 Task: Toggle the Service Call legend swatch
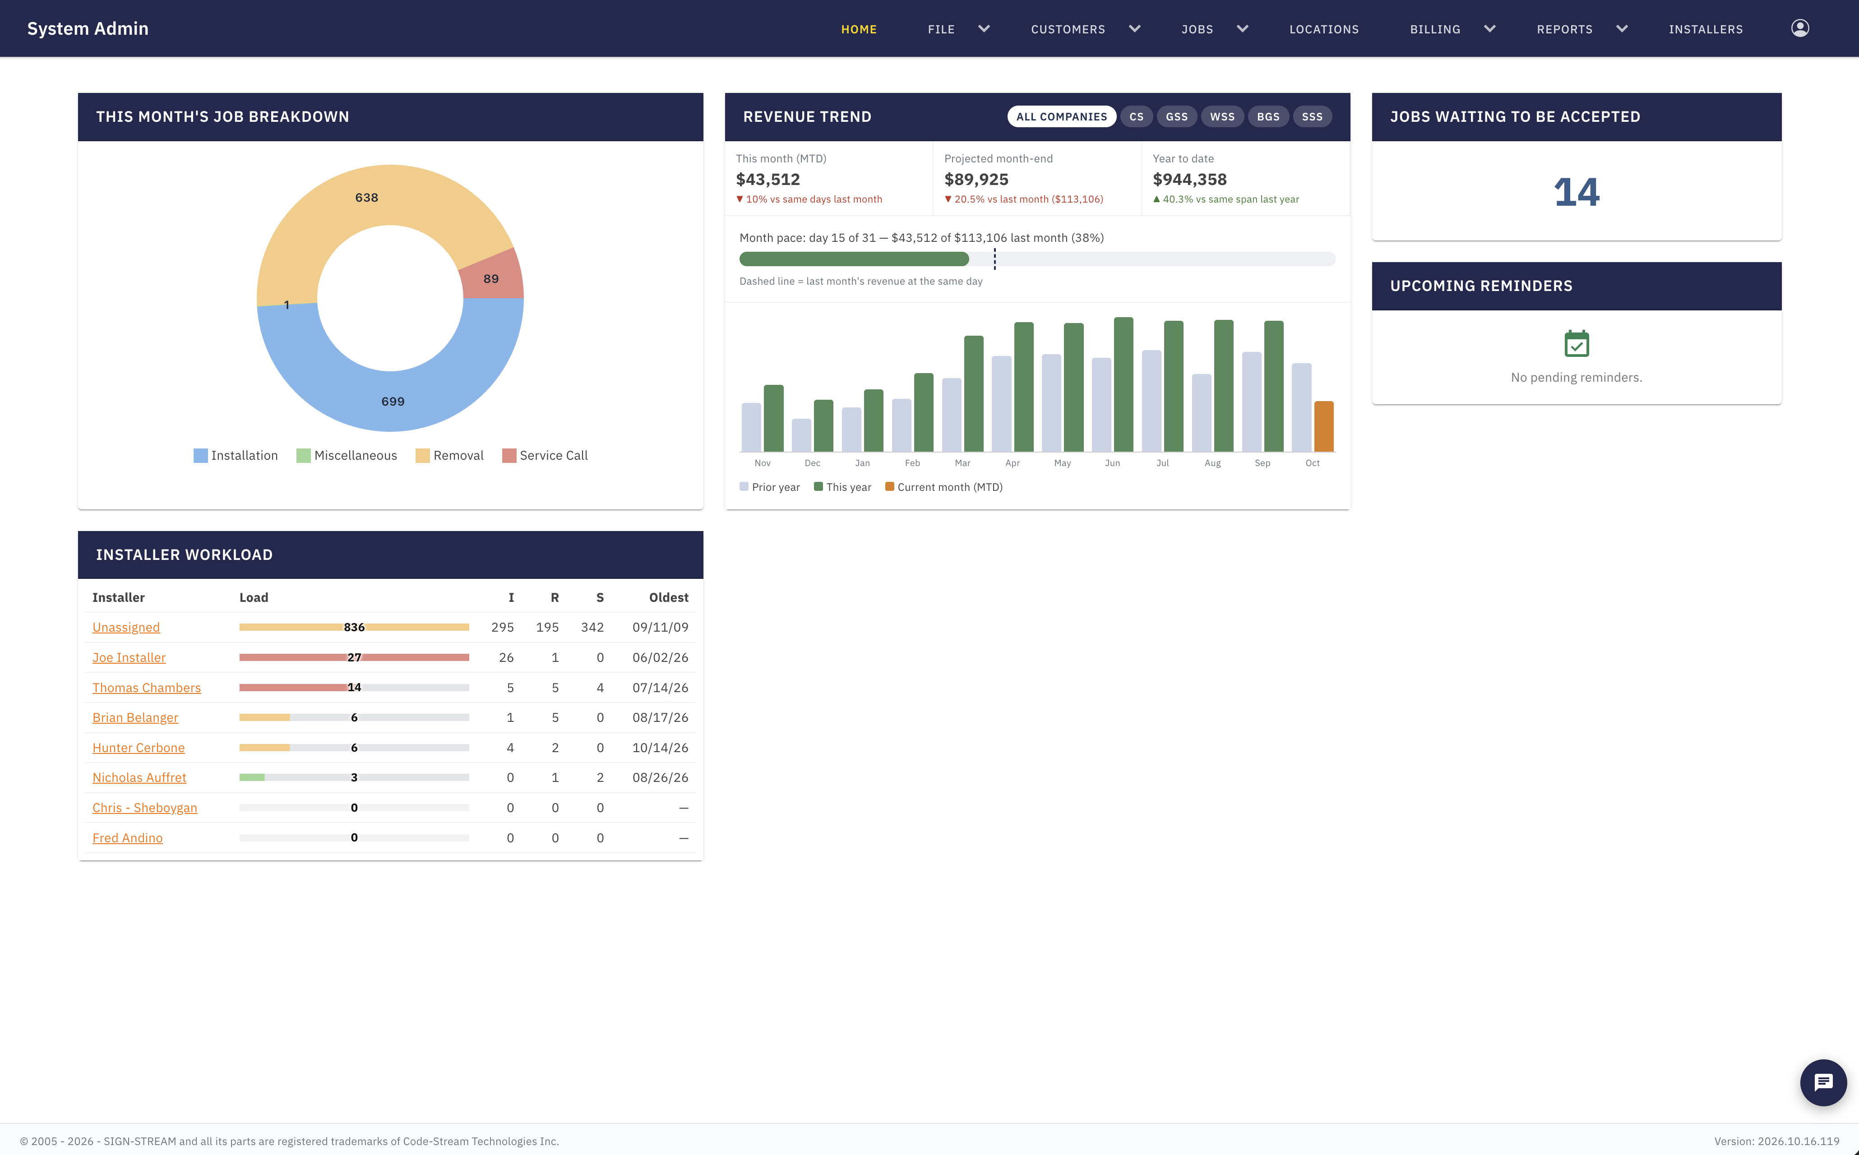point(509,456)
